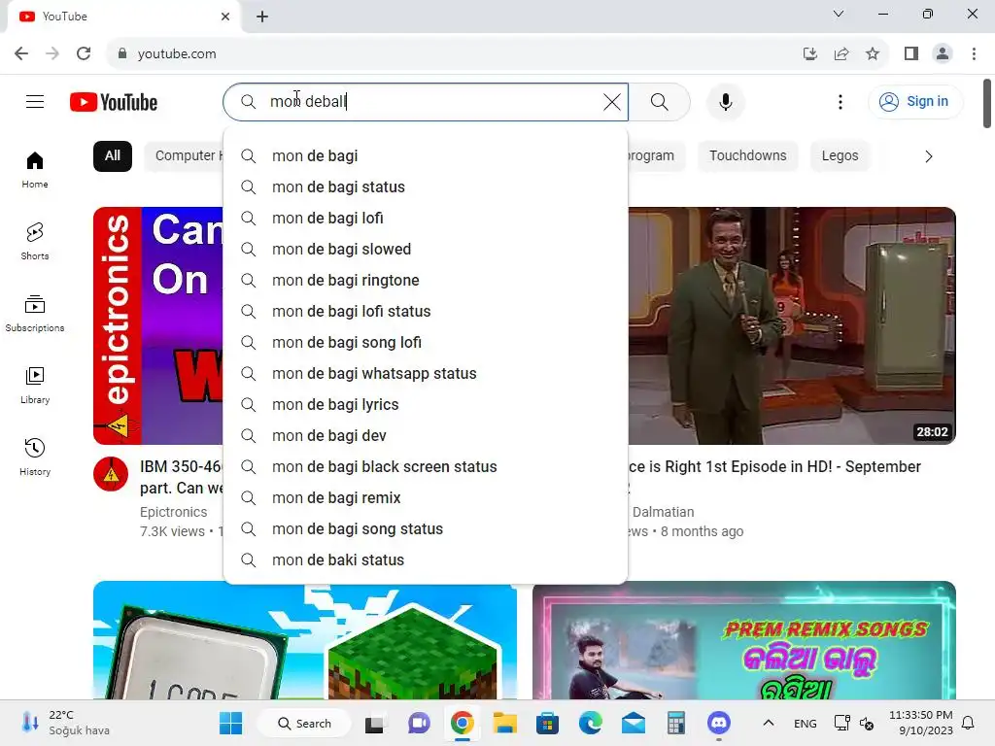Select the Touchdowns filter chip
This screenshot has height=746, width=995.
[x=747, y=156]
